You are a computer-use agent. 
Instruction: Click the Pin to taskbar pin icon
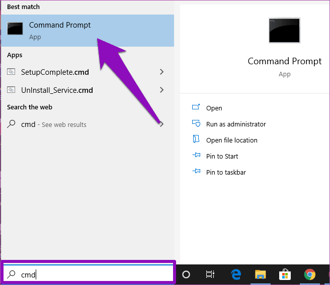[196, 171]
